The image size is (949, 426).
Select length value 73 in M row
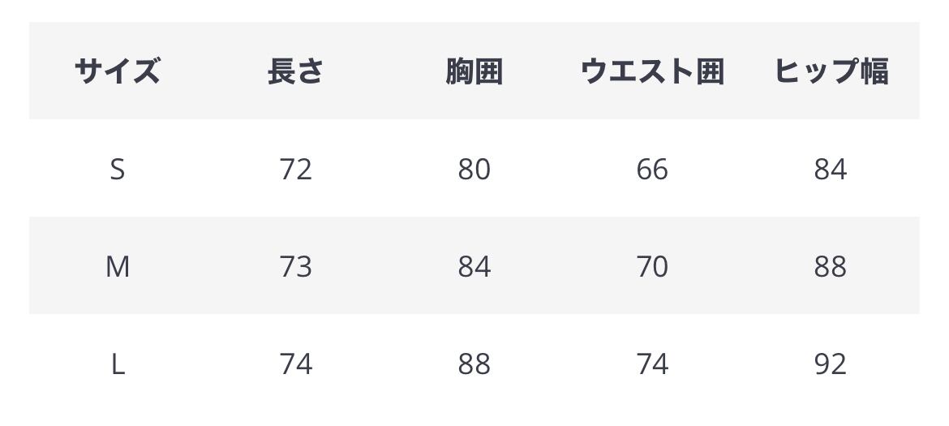click(x=295, y=266)
